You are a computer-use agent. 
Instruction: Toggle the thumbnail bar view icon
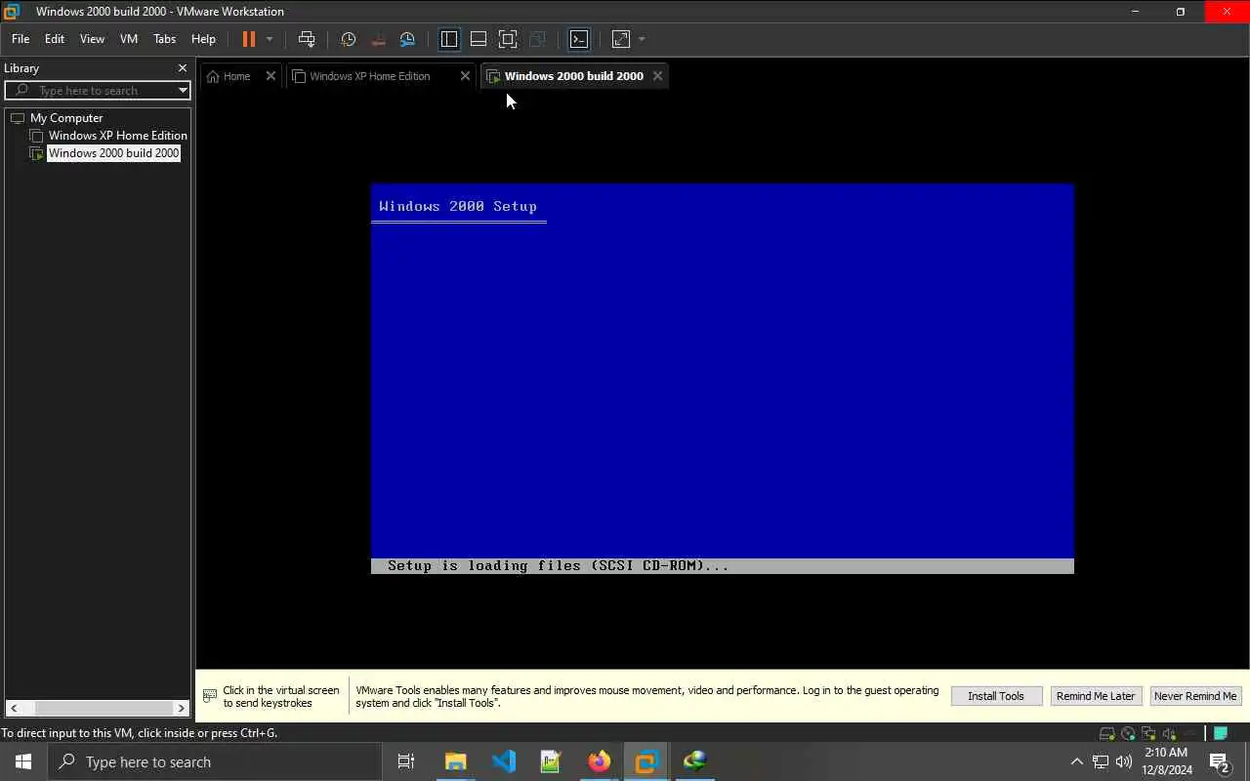point(479,39)
